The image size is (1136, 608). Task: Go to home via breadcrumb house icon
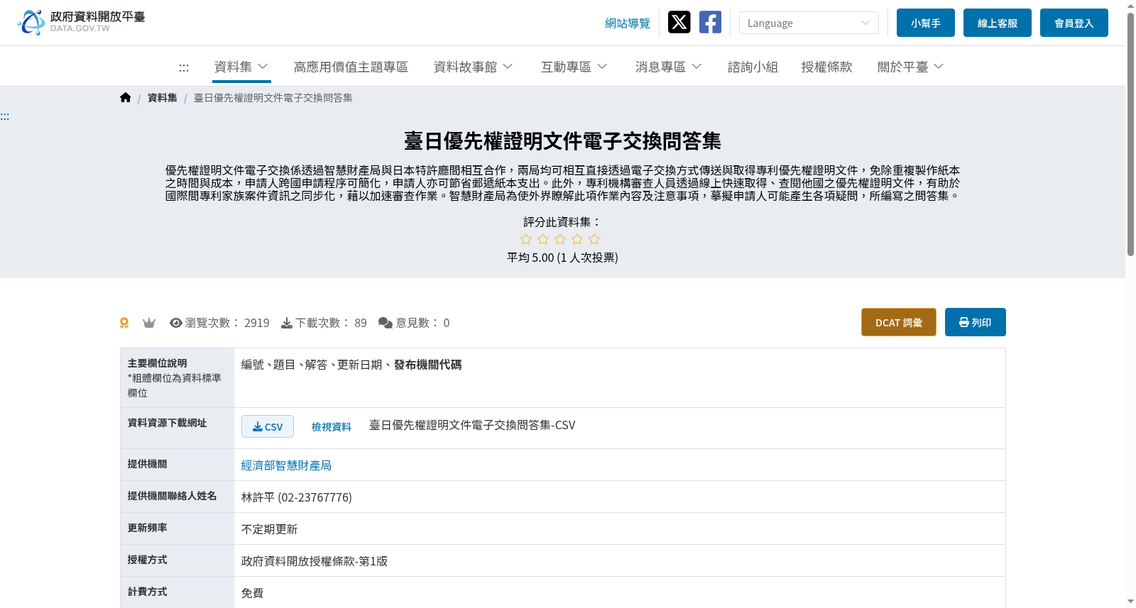pos(126,98)
